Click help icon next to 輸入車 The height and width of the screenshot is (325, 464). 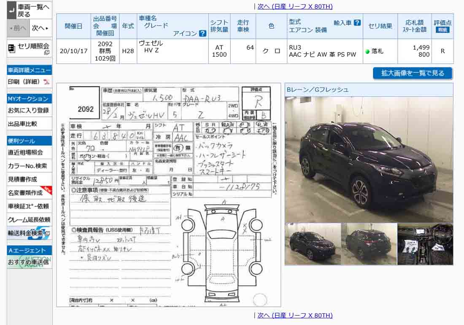click(357, 22)
